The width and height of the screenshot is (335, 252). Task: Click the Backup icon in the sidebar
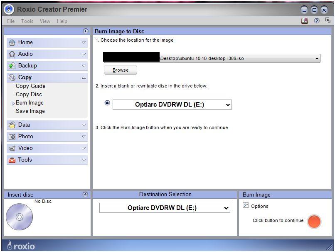pos(12,66)
